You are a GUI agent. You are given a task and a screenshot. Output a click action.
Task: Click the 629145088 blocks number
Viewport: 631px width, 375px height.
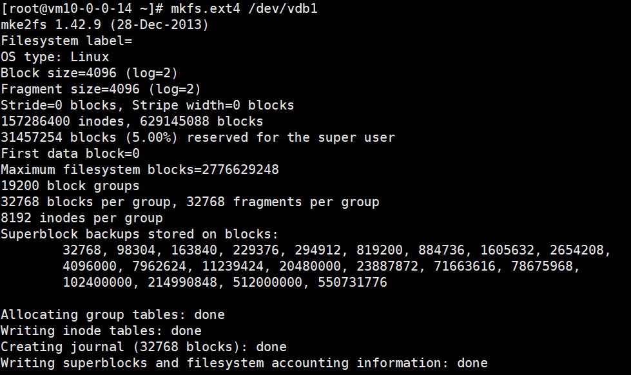pyautogui.click(x=175, y=121)
